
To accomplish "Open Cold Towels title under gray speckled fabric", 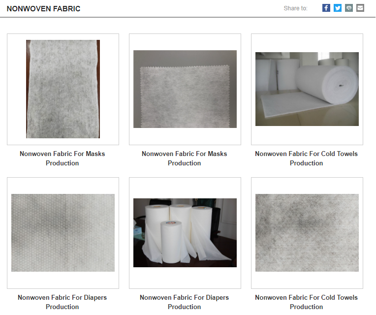I will pos(306,302).
